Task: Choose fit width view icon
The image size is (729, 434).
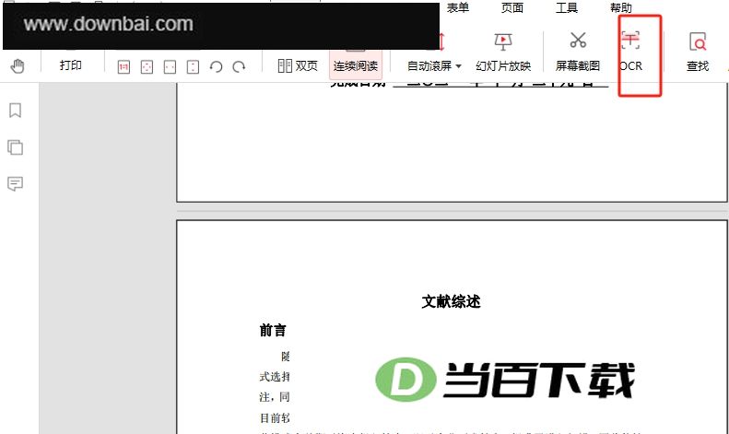Action: [170, 67]
